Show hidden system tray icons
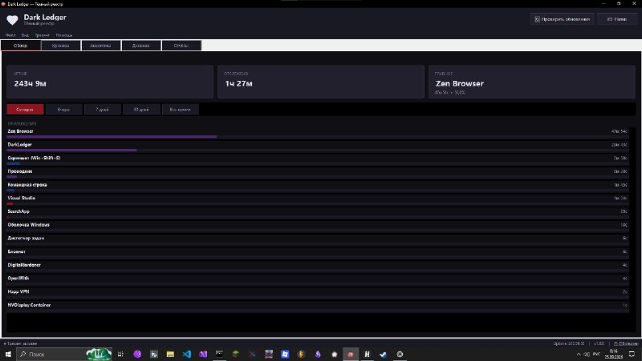Screen dimensions: 642x361 click(x=579, y=354)
